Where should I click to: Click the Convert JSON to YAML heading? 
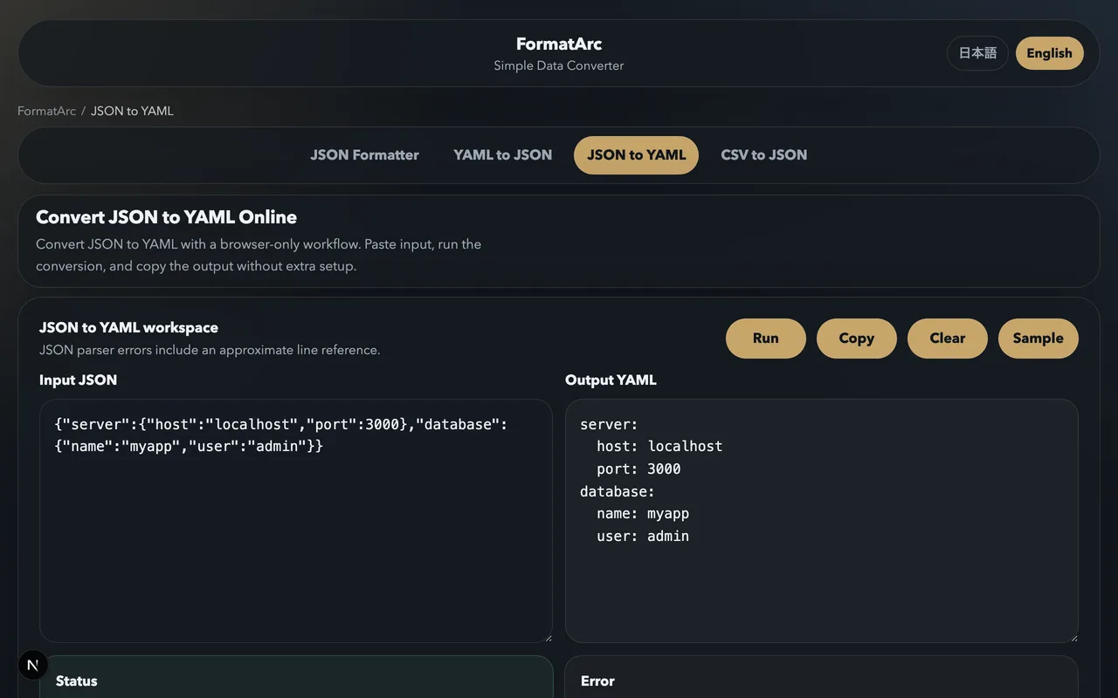click(166, 216)
